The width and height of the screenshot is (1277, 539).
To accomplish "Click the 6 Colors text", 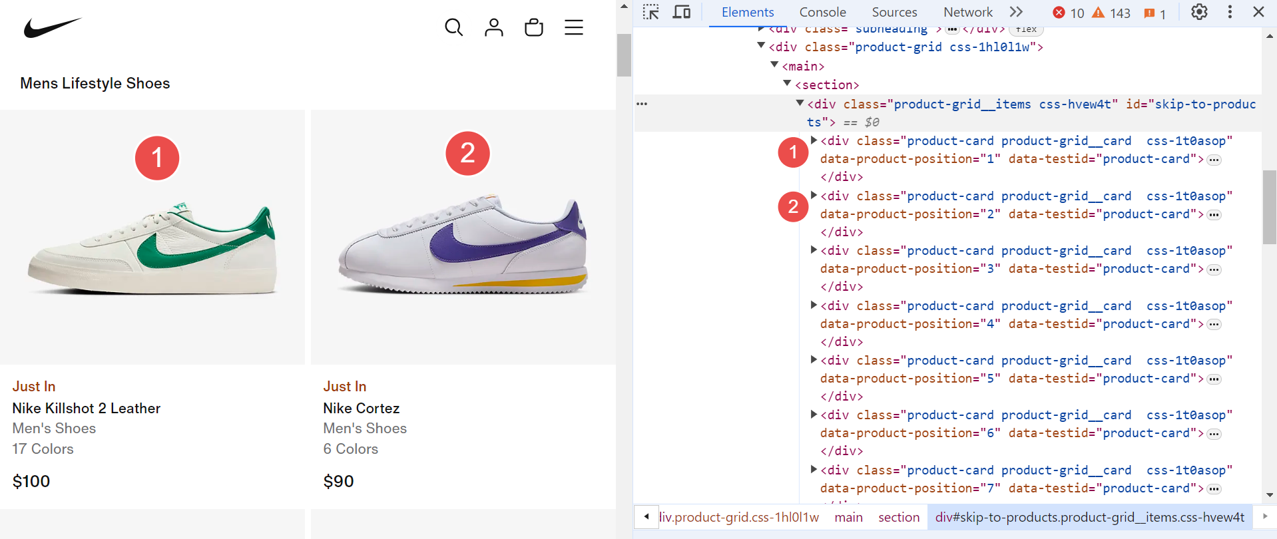I will 350,449.
